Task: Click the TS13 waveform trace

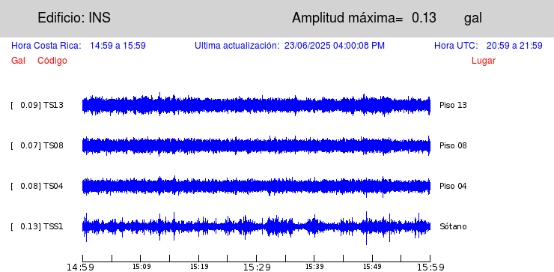Action: click(x=256, y=105)
